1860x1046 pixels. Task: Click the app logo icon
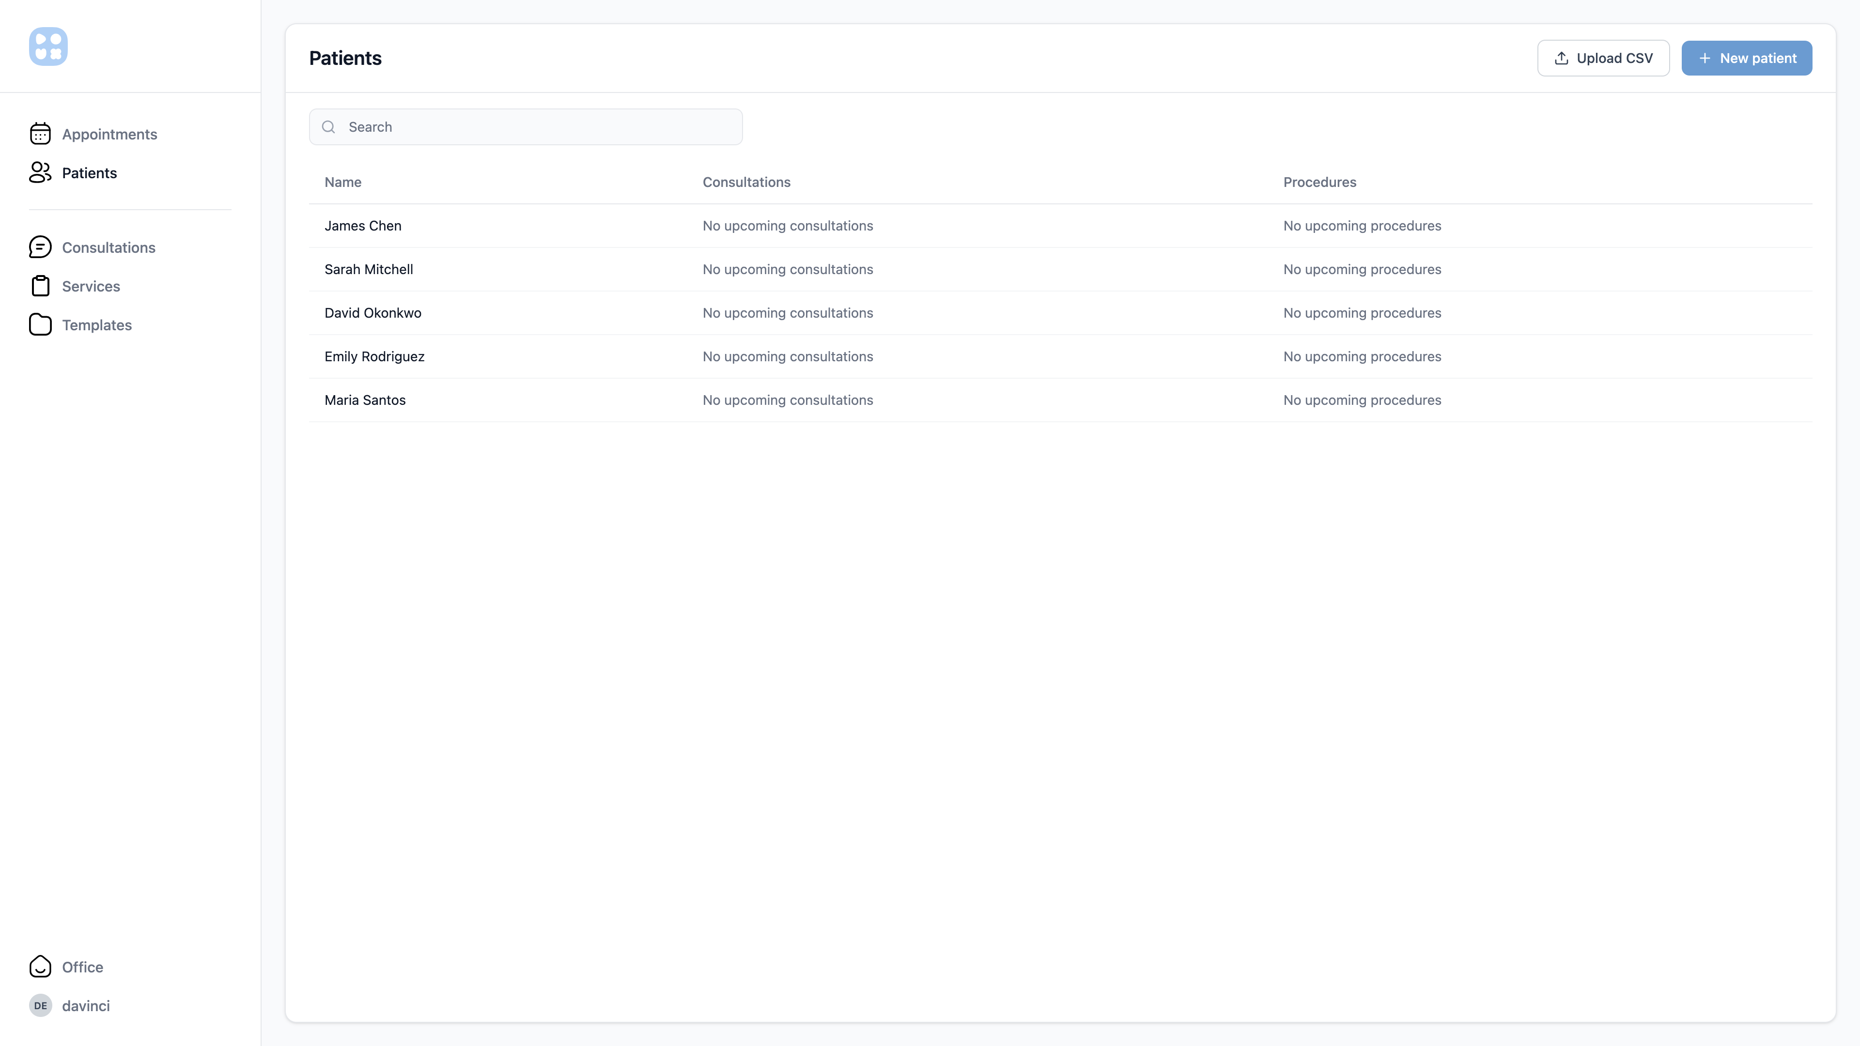[47, 47]
